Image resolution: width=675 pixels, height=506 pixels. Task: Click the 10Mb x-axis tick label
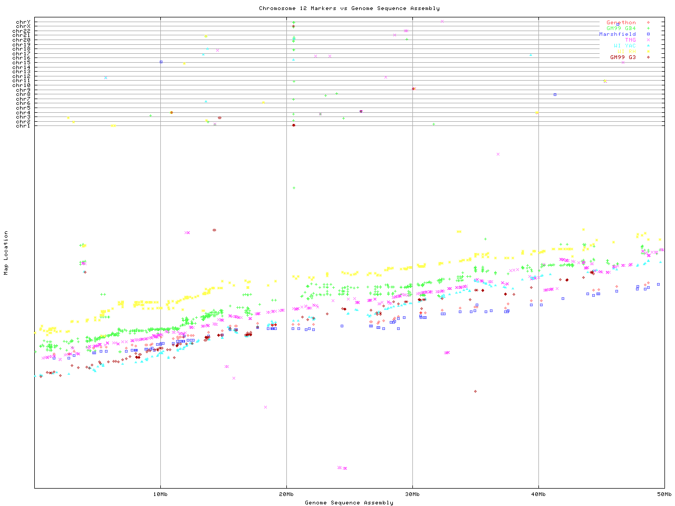coord(160,494)
